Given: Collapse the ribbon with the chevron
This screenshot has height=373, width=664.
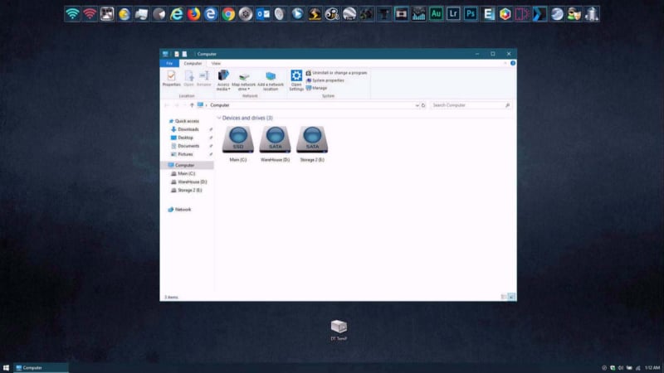Looking at the screenshot, I should coord(505,63).
